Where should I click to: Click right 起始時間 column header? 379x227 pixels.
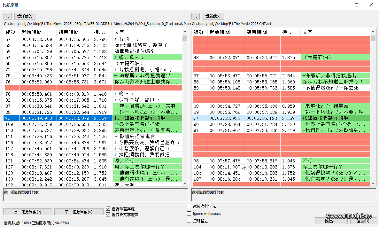click(x=226, y=32)
